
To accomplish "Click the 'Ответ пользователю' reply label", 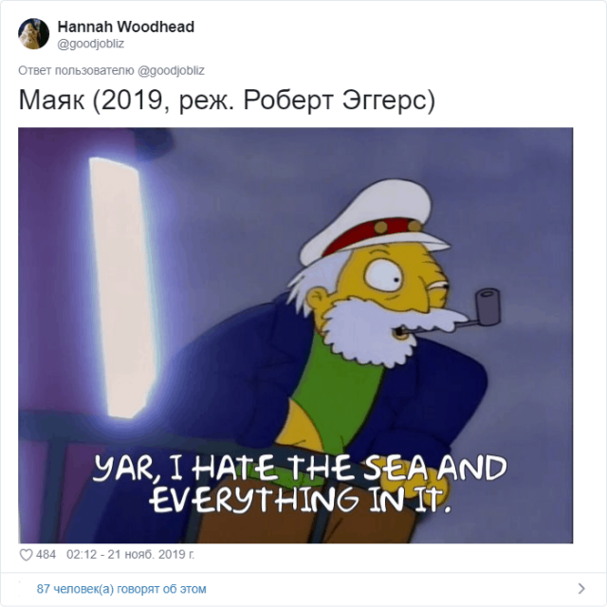I will (x=76, y=71).
